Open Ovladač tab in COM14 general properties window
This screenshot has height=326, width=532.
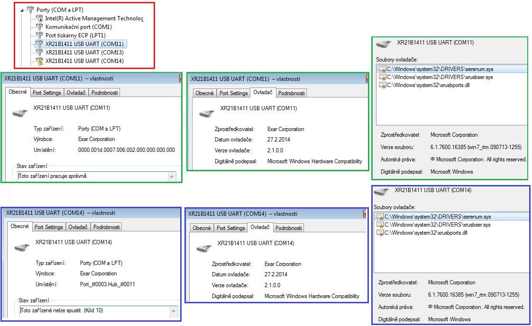(x=78, y=227)
